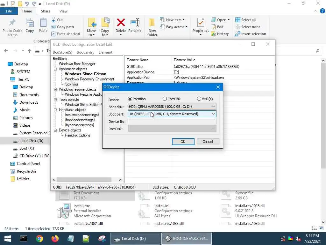The width and height of the screenshot is (326, 245).
Task: Close the OSDevice dialog
Action: (x=218, y=87)
